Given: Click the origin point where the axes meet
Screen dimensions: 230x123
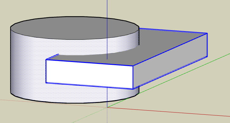Looking at the screenshot, I should coord(107,107).
